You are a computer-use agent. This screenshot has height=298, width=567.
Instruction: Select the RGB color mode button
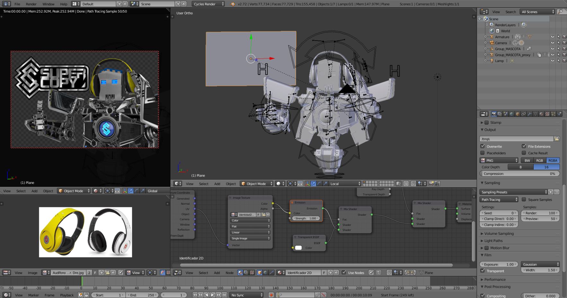[539, 160]
